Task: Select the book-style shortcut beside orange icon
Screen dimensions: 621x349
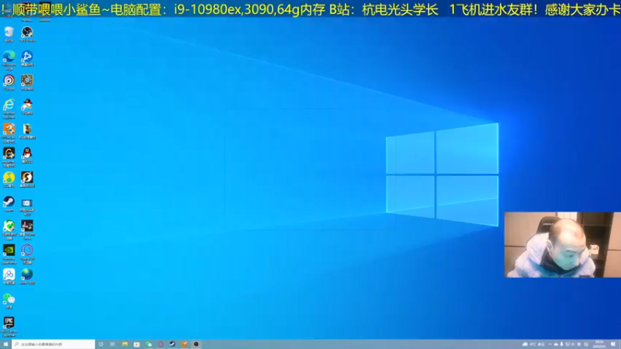Action: 27,131
